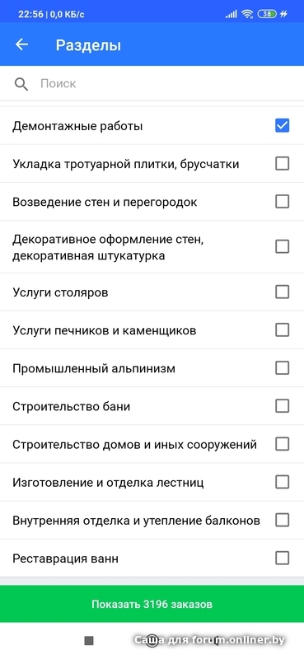This screenshot has width=304, height=659.
Task: Select Декоративное оформление стен row
Action: click(152, 247)
